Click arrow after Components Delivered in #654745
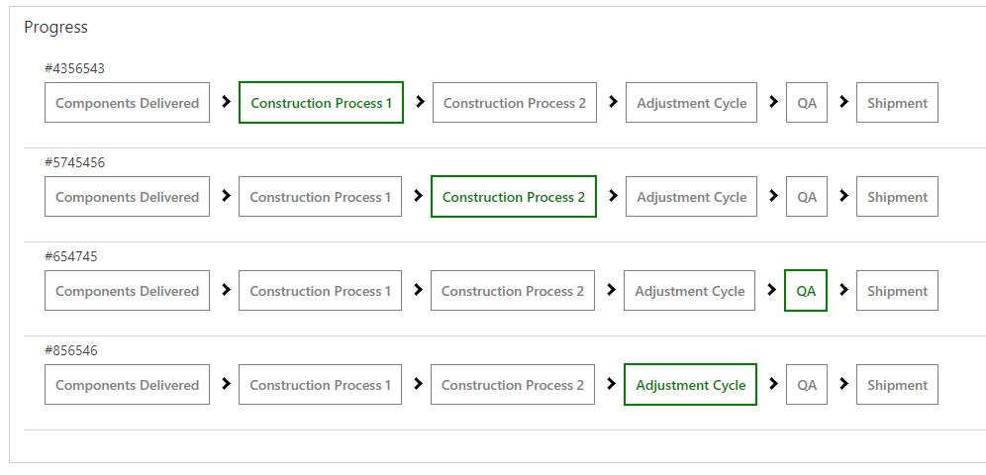 (x=226, y=290)
